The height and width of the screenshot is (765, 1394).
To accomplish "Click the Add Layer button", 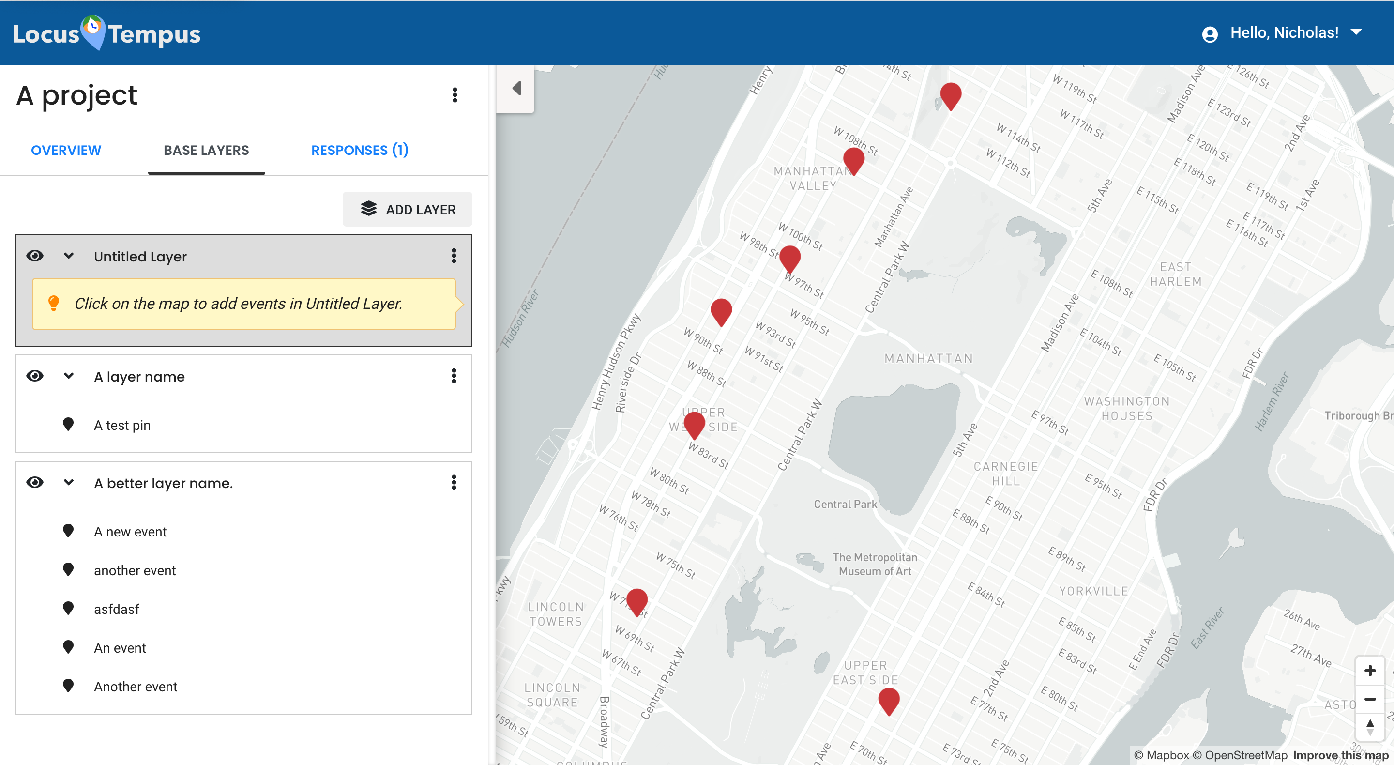I will (x=408, y=210).
